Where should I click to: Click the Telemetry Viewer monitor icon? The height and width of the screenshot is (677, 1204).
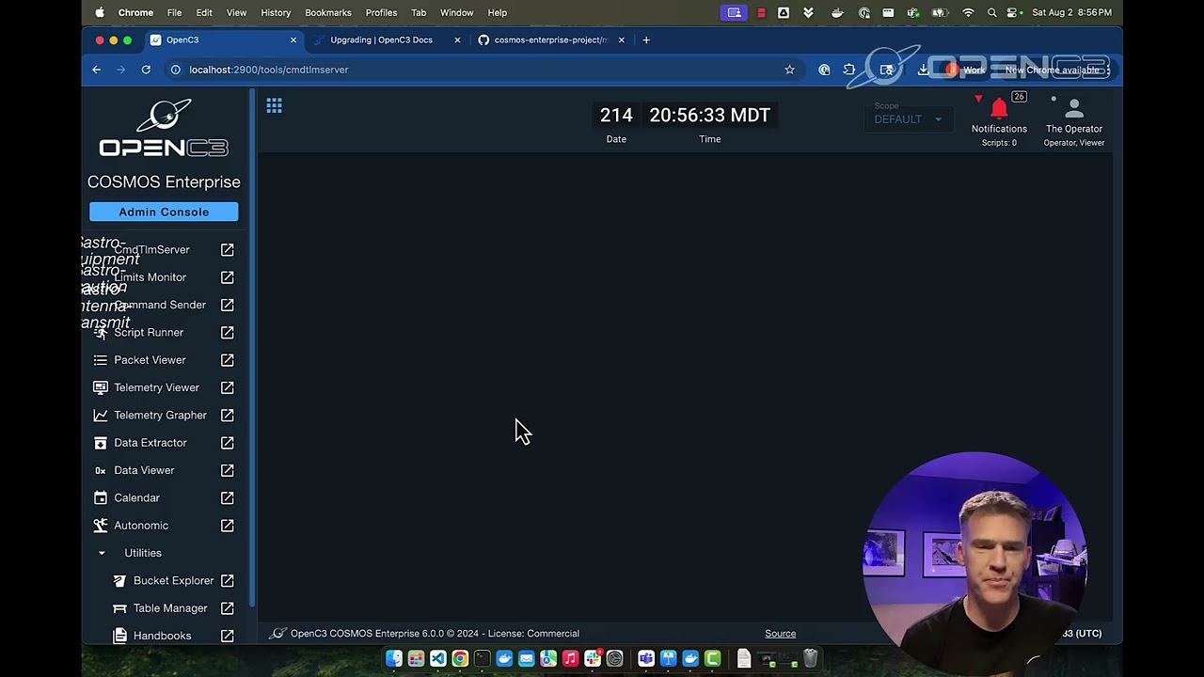pyautogui.click(x=101, y=387)
